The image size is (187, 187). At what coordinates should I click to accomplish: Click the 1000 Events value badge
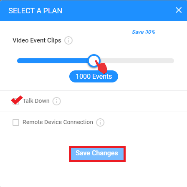[93, 76]
